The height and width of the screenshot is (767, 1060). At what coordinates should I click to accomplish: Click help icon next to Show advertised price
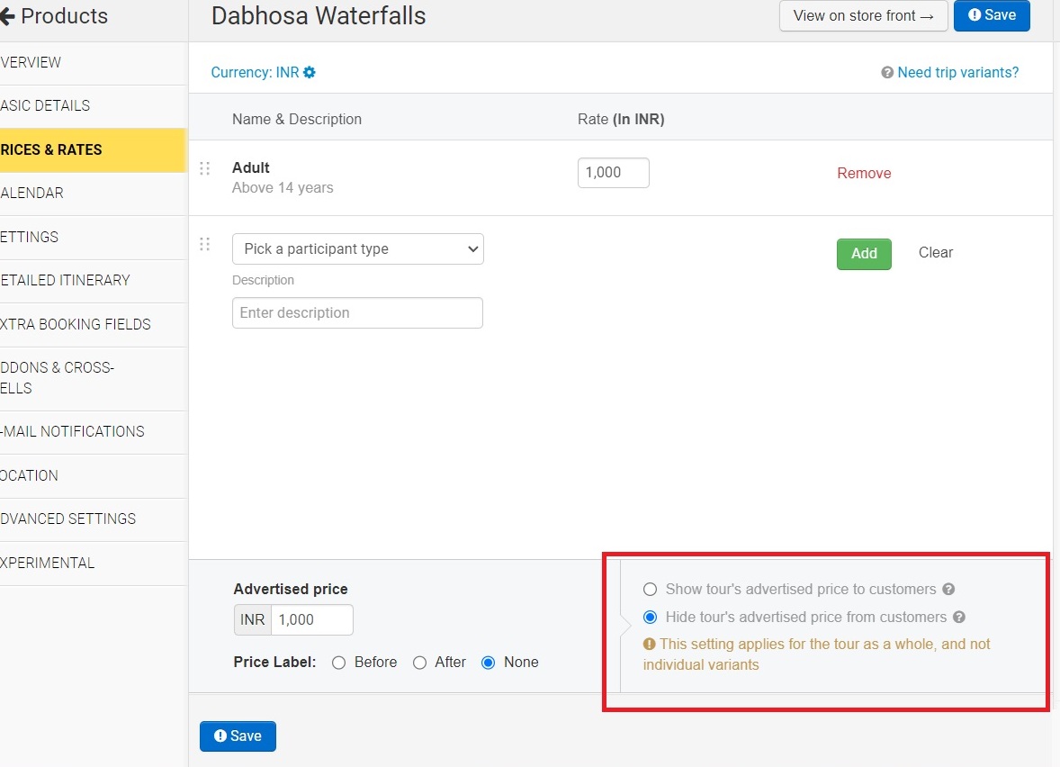(948, 590)
